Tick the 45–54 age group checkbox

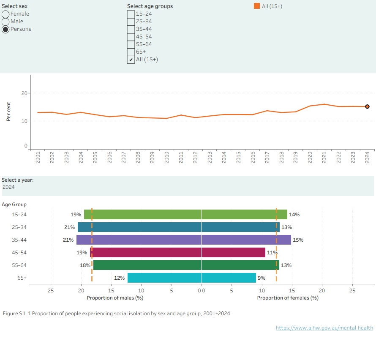pos(131,37)
